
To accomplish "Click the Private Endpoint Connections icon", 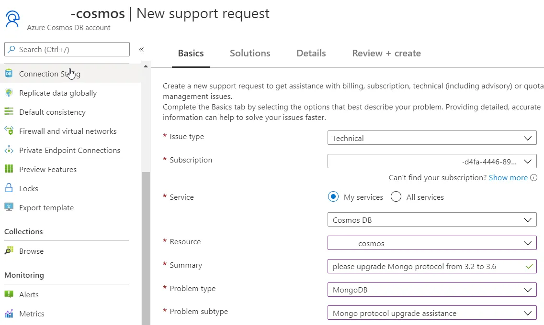I will coord(9,150).
